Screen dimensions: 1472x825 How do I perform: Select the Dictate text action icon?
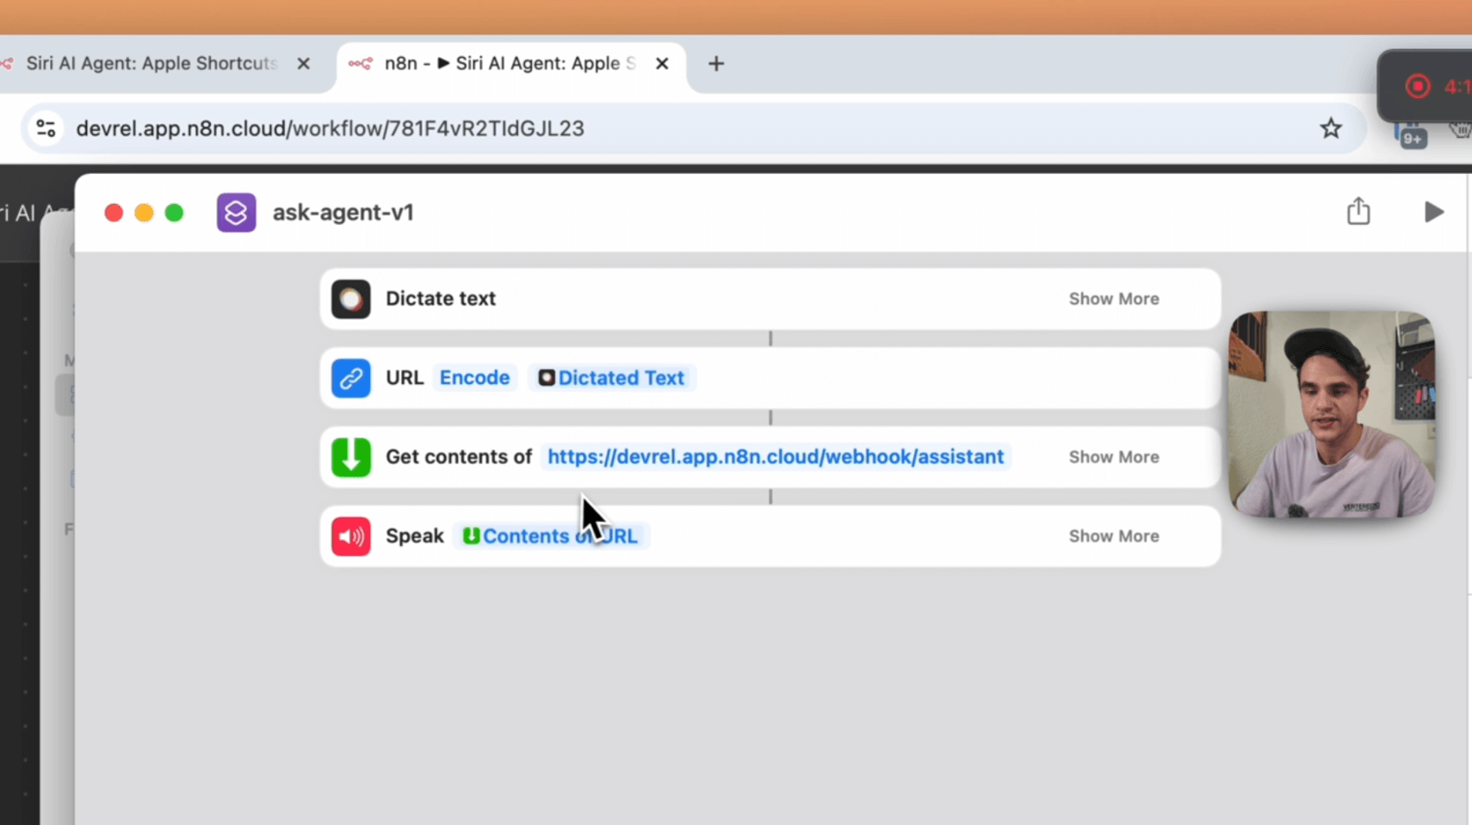point(351,299)
